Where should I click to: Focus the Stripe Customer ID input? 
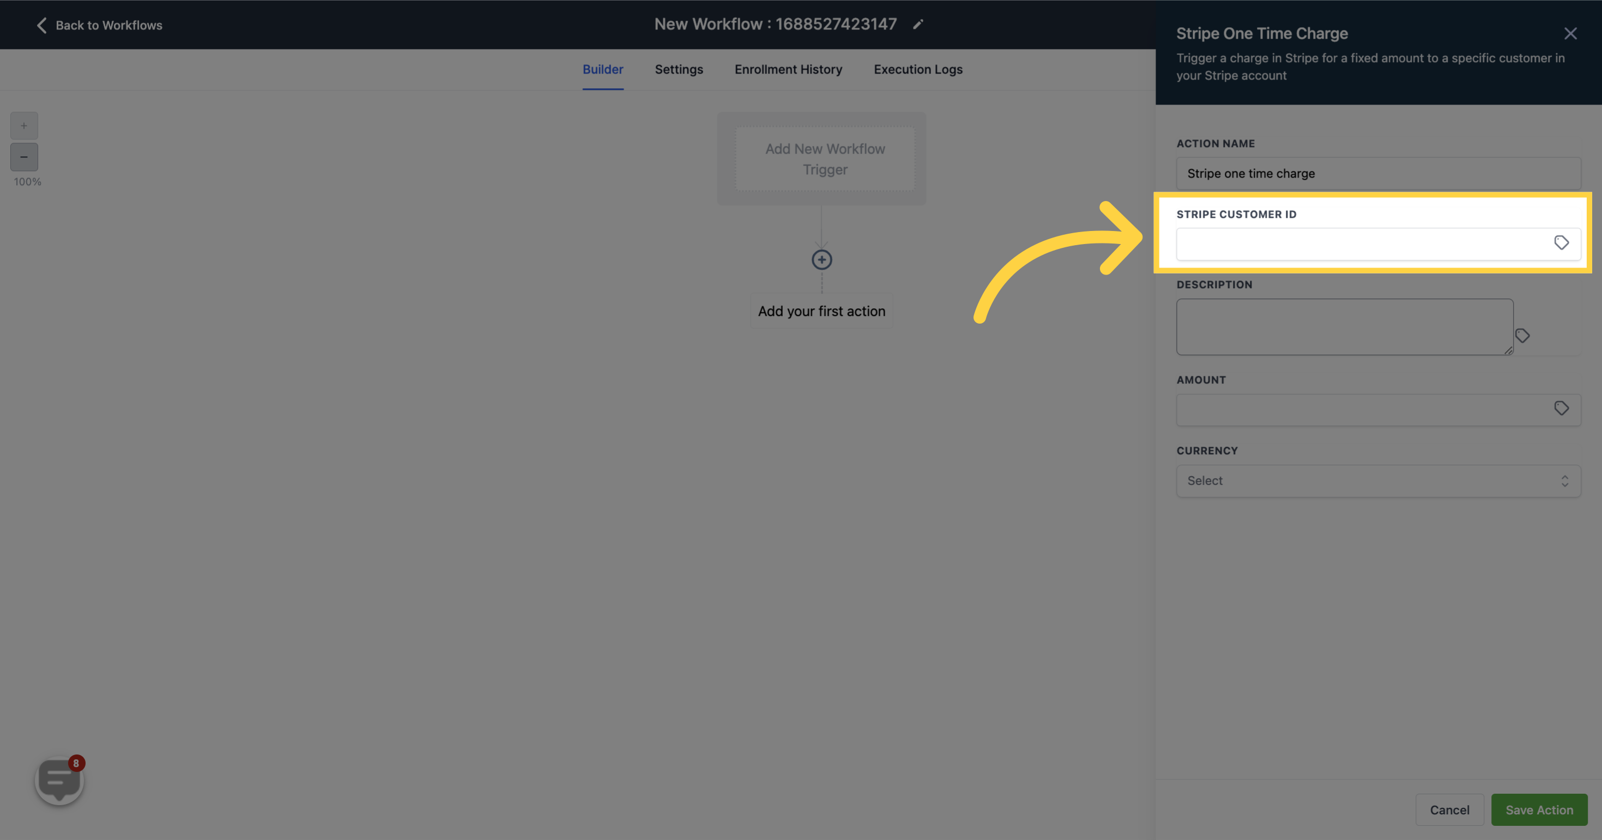tap(1378, 244)
